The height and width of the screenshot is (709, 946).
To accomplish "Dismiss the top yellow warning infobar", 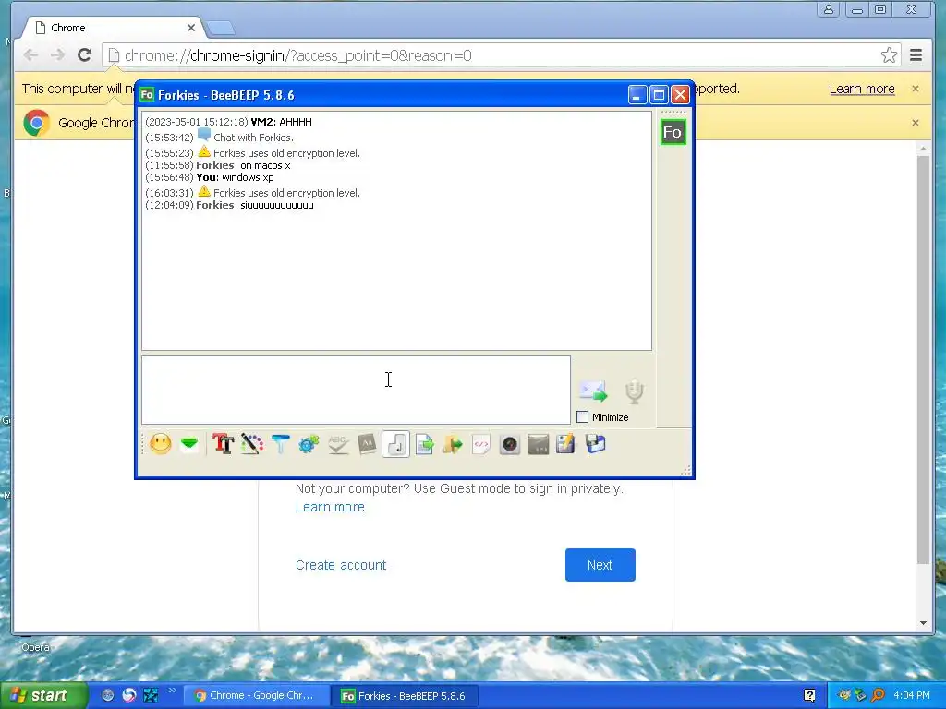I will click(x=916, y=89).
